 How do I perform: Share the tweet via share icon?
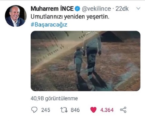tap(123, 110)
